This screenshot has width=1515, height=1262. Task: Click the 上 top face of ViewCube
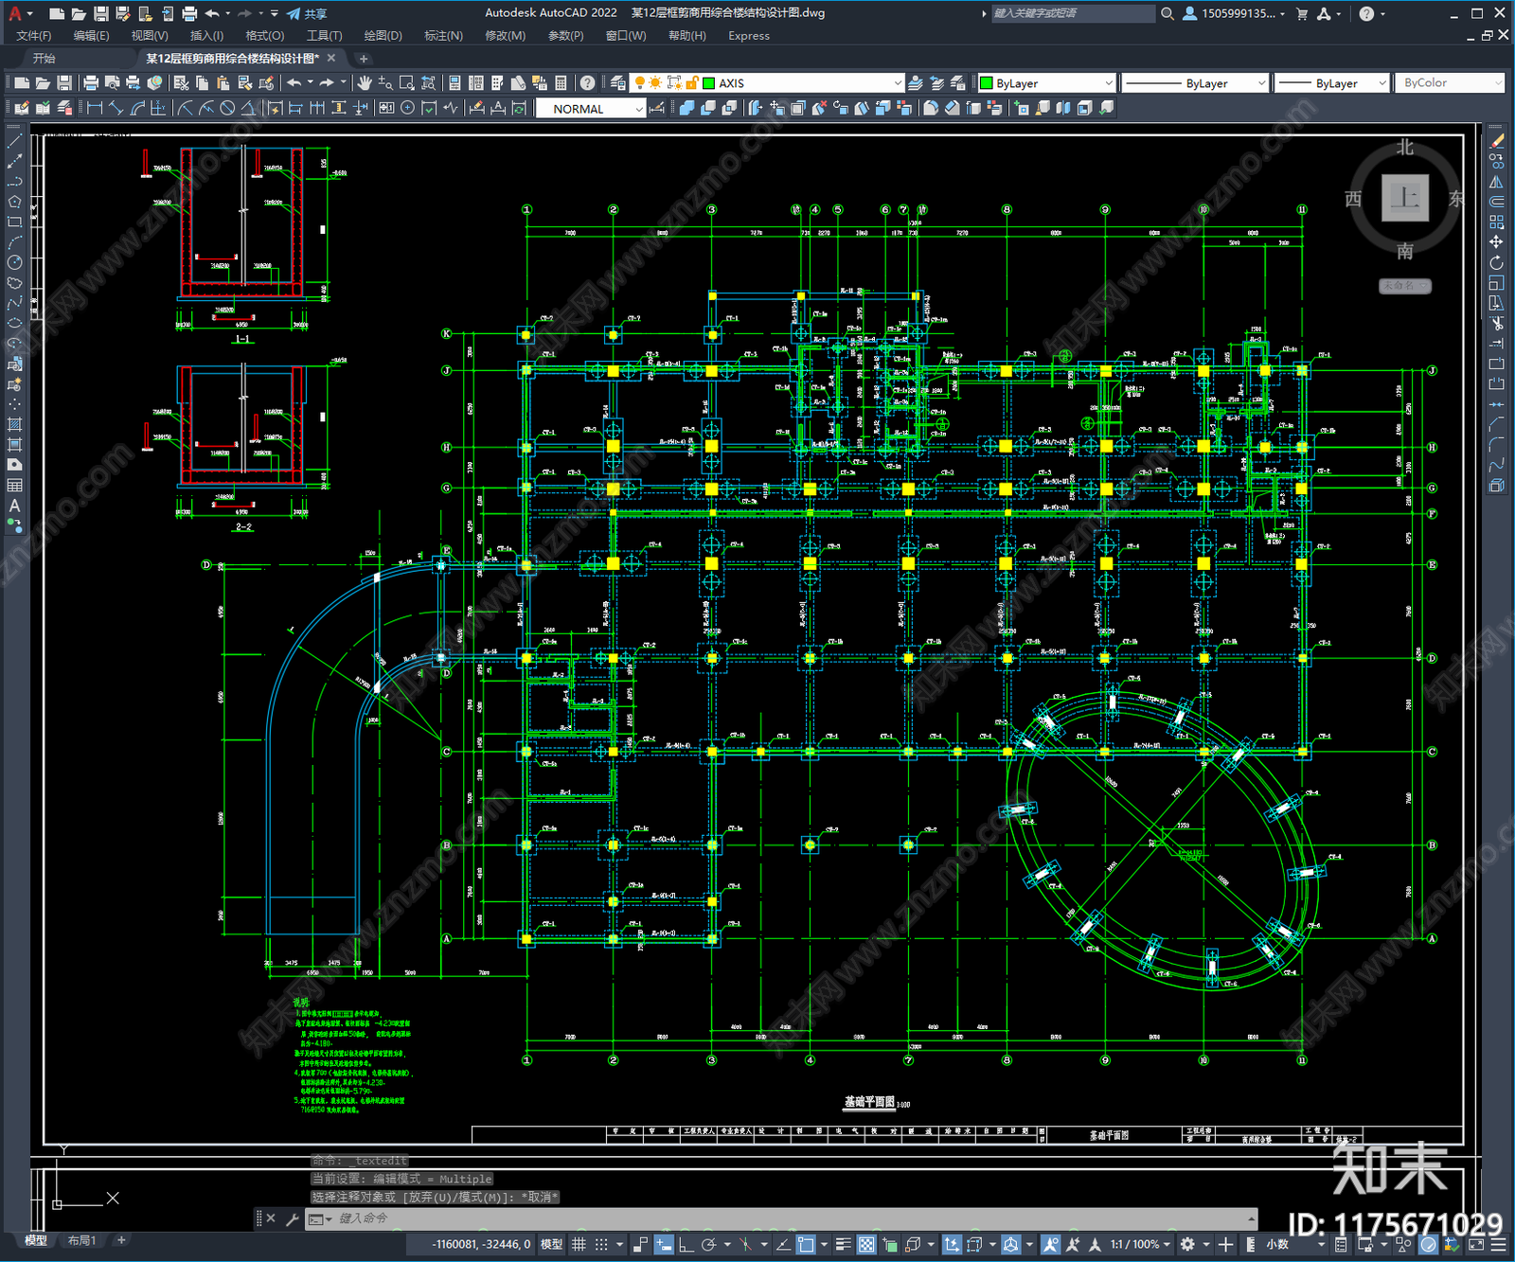pyautogui.click(x=1405, y=198)
